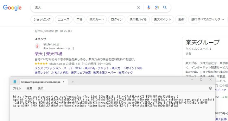Screen dimensions: 228x121
Task: Open three-dot menu beside らくてんぐるーぷ
Action: pos(210,49)
